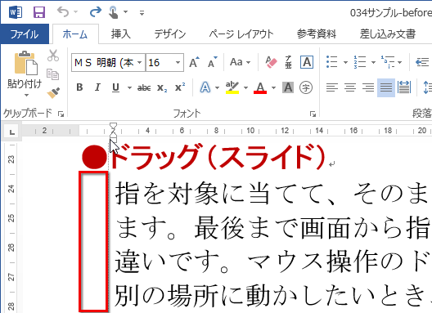
Task: Open the ファイル tab
Action: [x=25, y=34]
